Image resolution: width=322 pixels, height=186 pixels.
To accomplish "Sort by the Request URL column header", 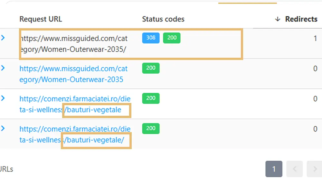I will 41,19.
